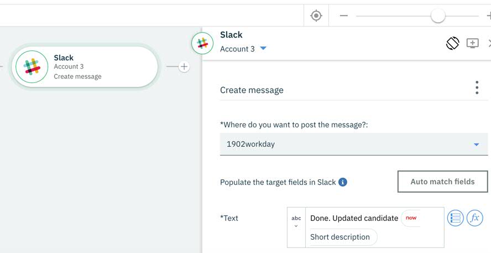Image resolution: width=491 pixels, height=253 pixels.
Task: Click the rotate orientation icon
Action: (452, 43)
